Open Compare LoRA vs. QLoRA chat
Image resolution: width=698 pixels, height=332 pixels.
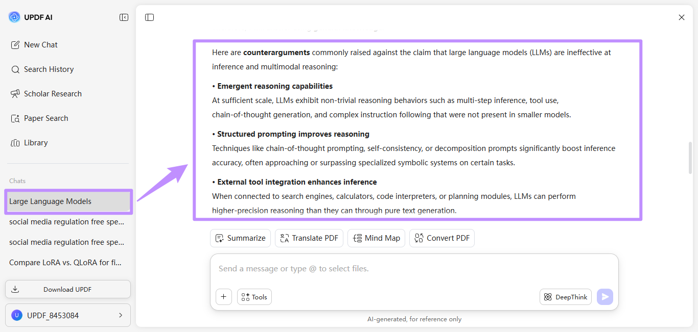(67, 263)
